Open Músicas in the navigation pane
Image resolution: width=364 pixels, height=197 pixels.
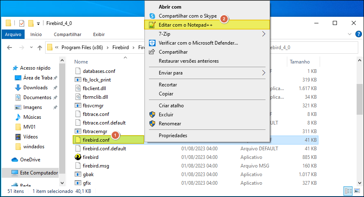point(32,117)
